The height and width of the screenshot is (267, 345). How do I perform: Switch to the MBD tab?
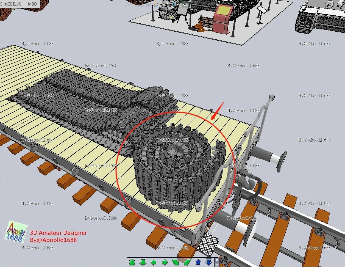pos(32,4)
